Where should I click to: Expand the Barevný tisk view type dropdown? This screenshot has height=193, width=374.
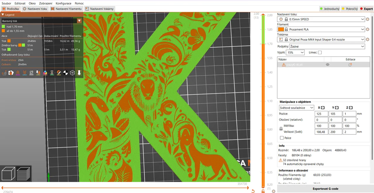(41, 21)
